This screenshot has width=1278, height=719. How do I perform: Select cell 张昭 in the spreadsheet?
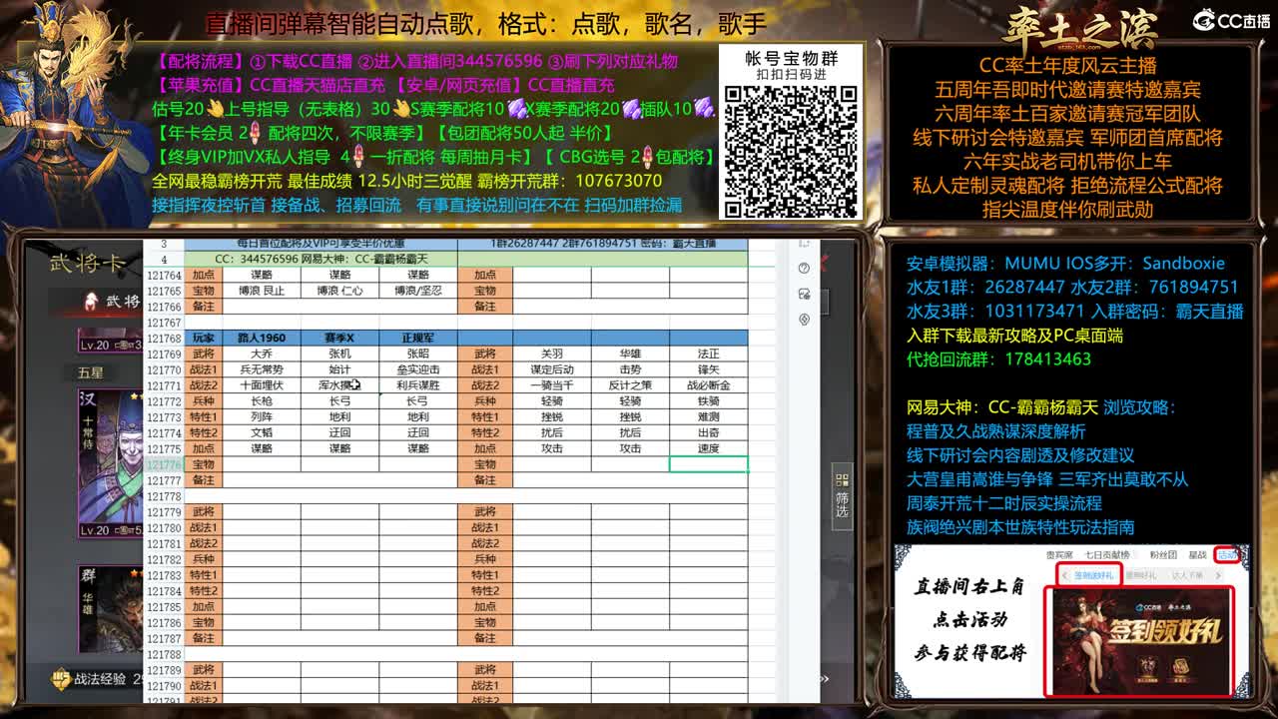417,354
